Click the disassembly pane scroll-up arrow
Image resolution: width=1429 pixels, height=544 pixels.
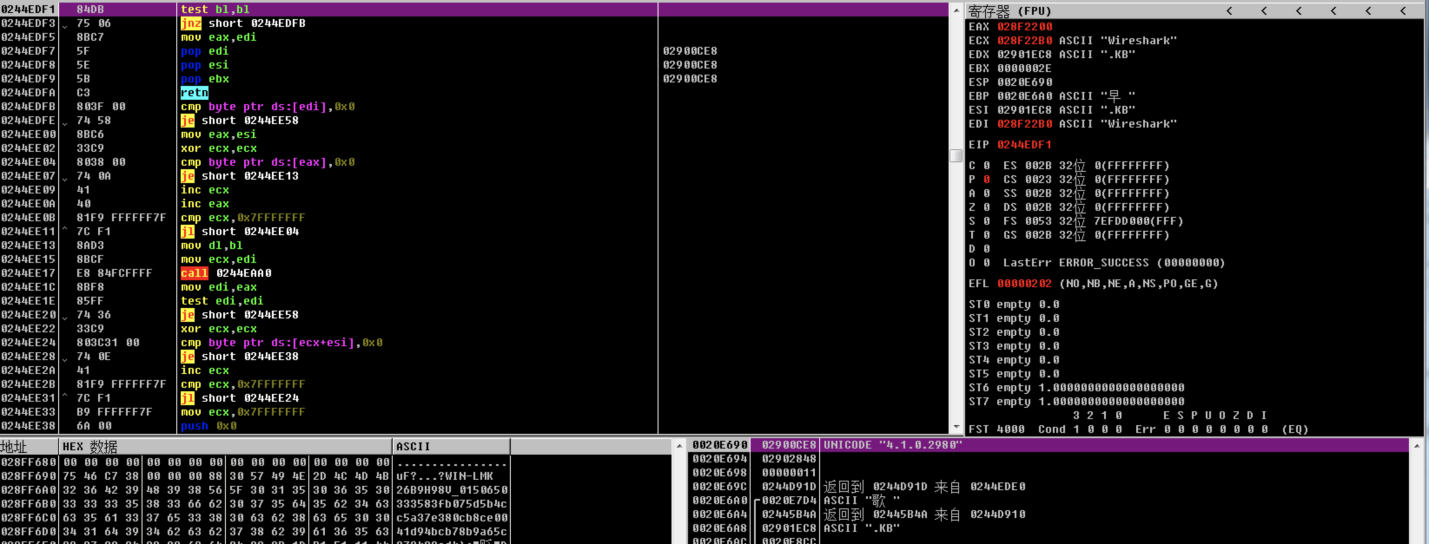point(956,10)
